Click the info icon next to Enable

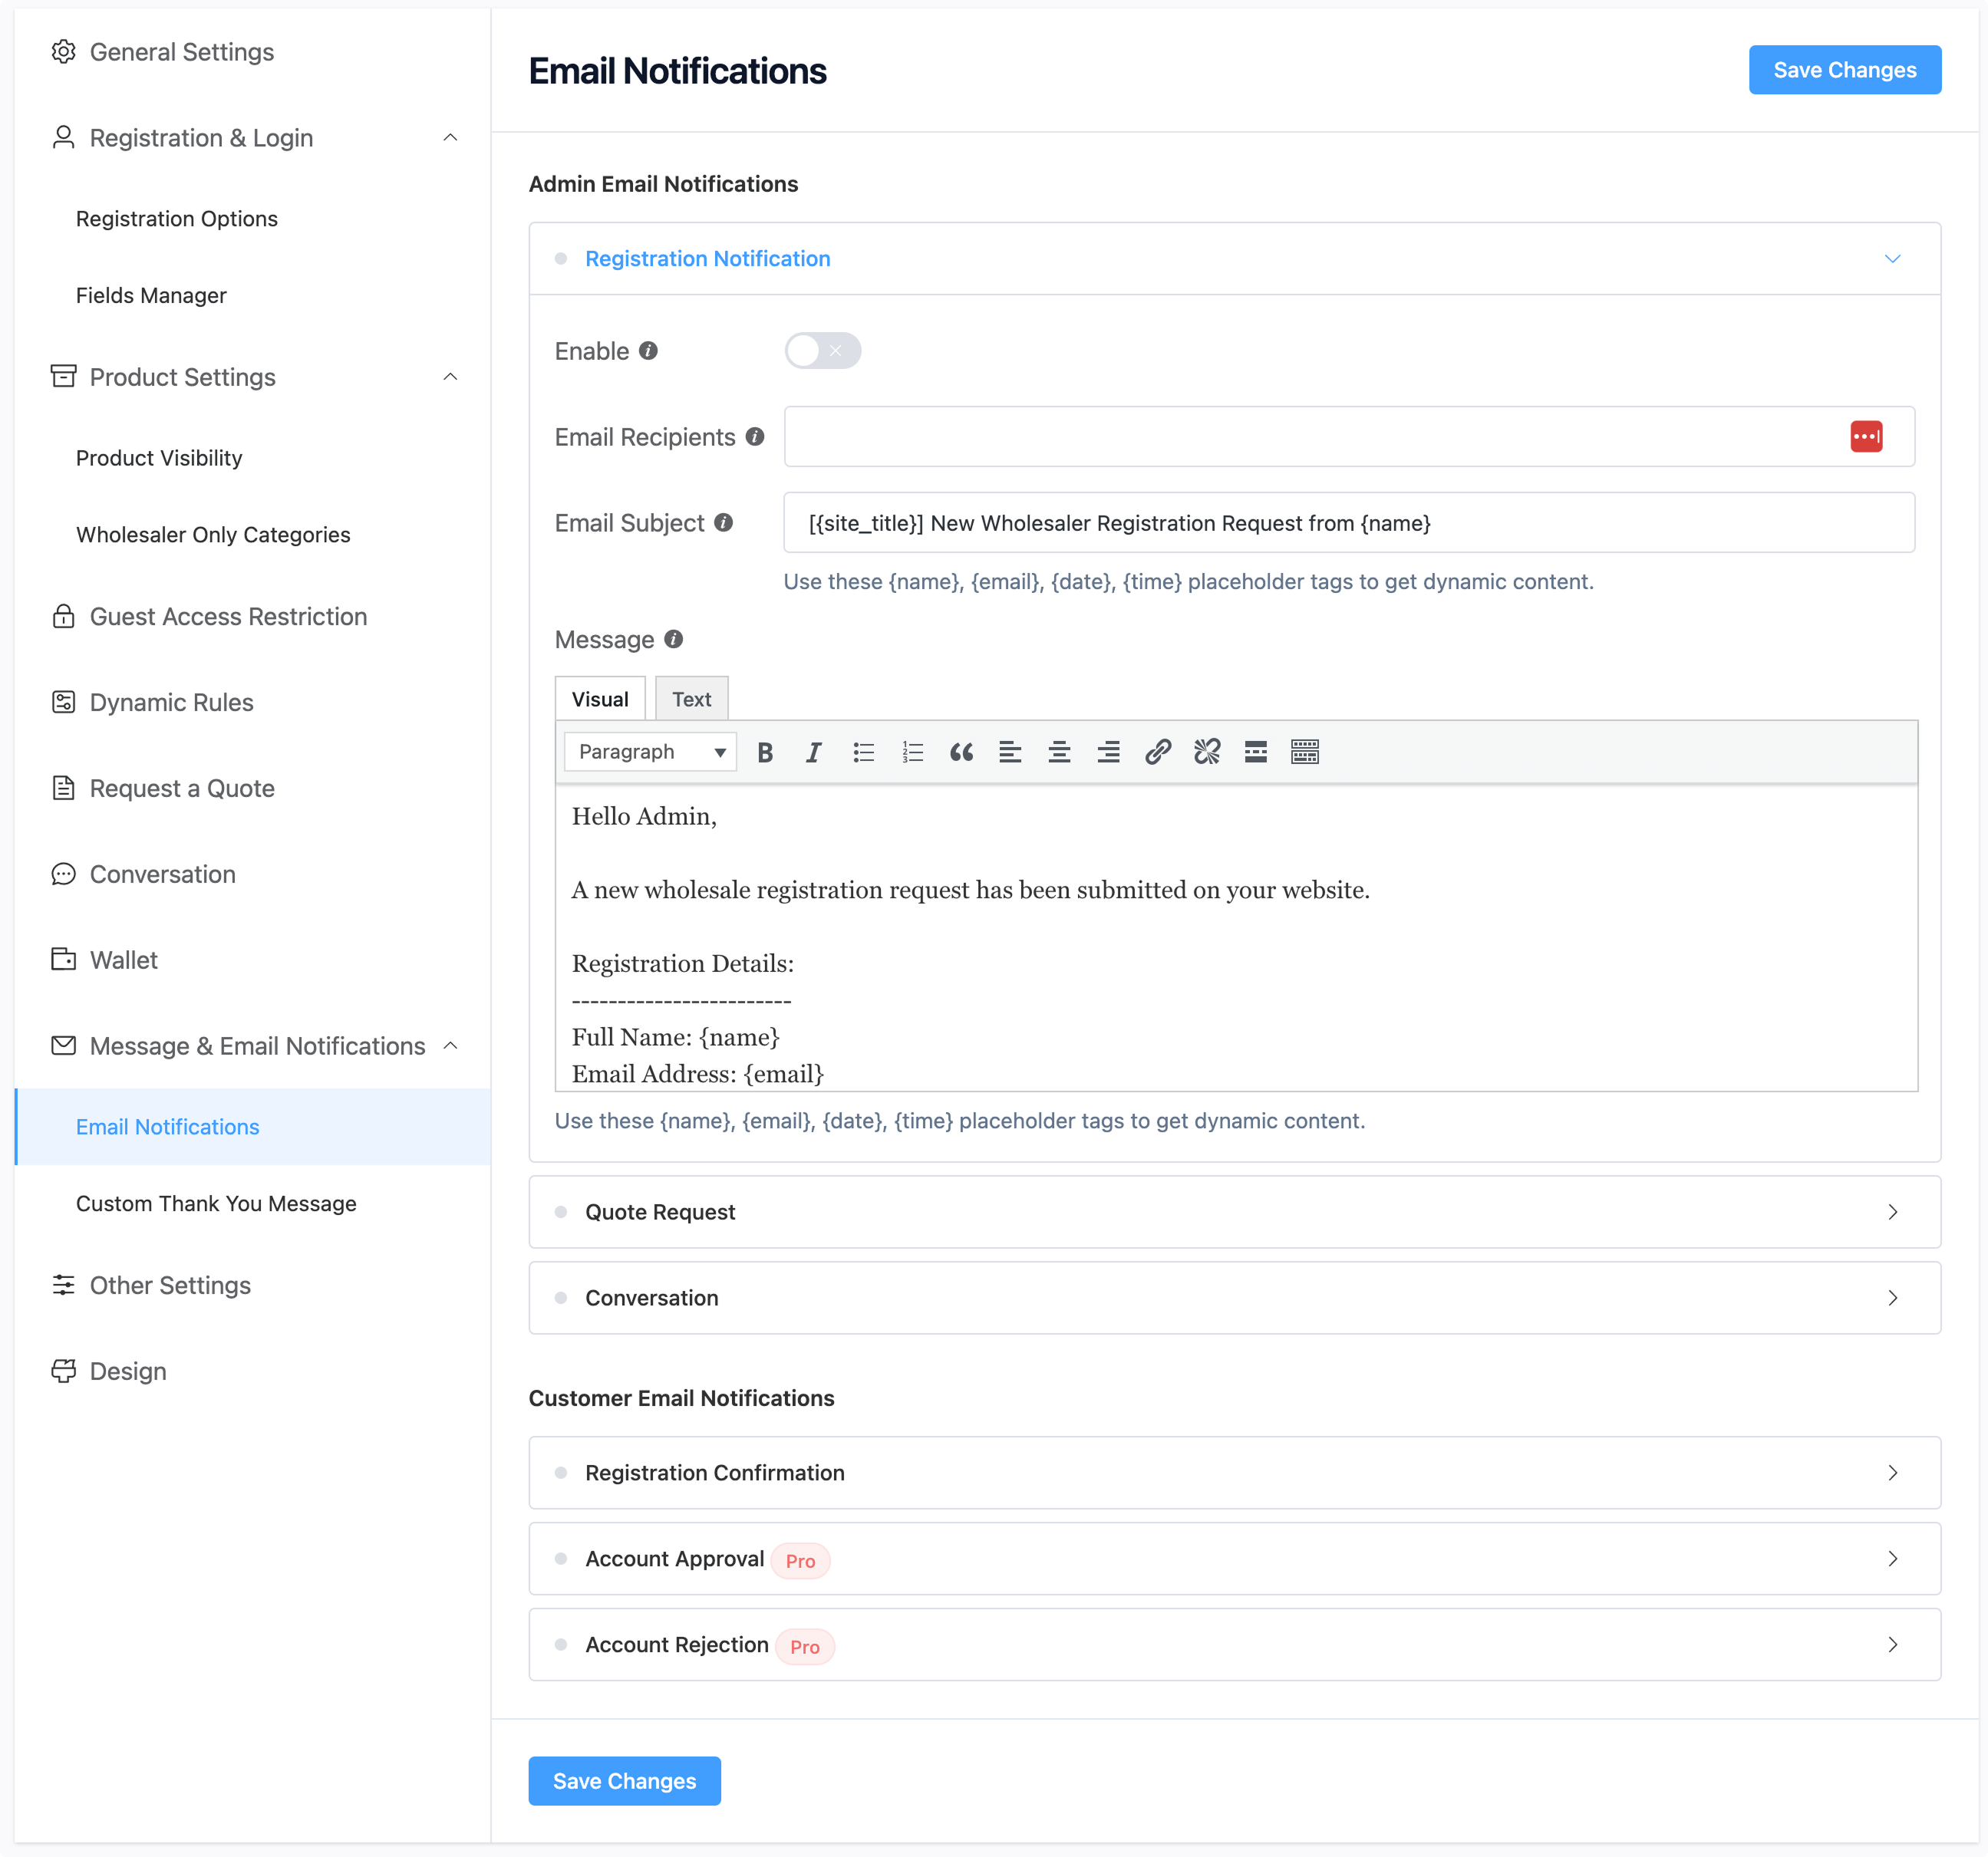[x=649, y=351]
